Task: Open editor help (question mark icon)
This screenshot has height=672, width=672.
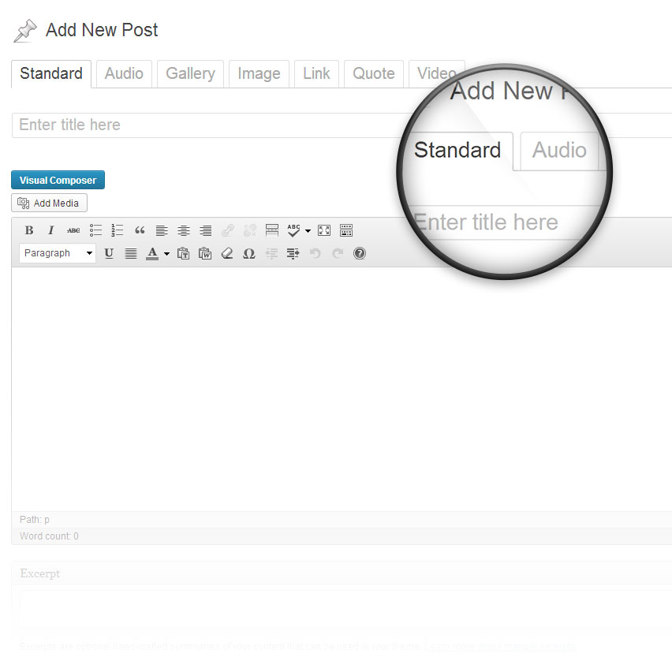Action: pyautogui.click(x=360, y=253)
